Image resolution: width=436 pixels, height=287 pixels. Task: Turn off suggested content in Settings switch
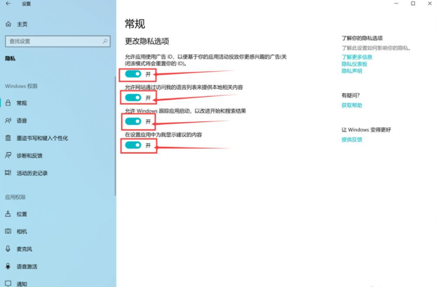(x=133, y=145)
